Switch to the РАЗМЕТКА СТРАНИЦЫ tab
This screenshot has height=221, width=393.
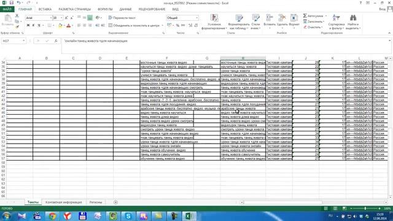point(75,9)
